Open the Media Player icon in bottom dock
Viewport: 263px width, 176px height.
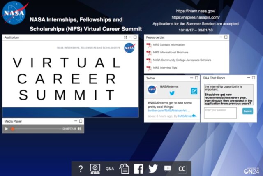(95, 169)
